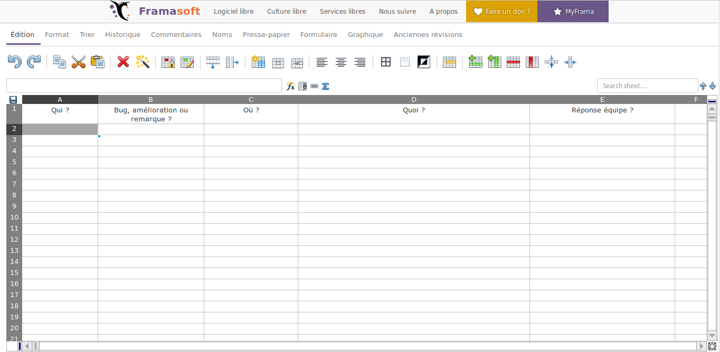
Task: Click the Sigma sum function icon
Action: 326,86
